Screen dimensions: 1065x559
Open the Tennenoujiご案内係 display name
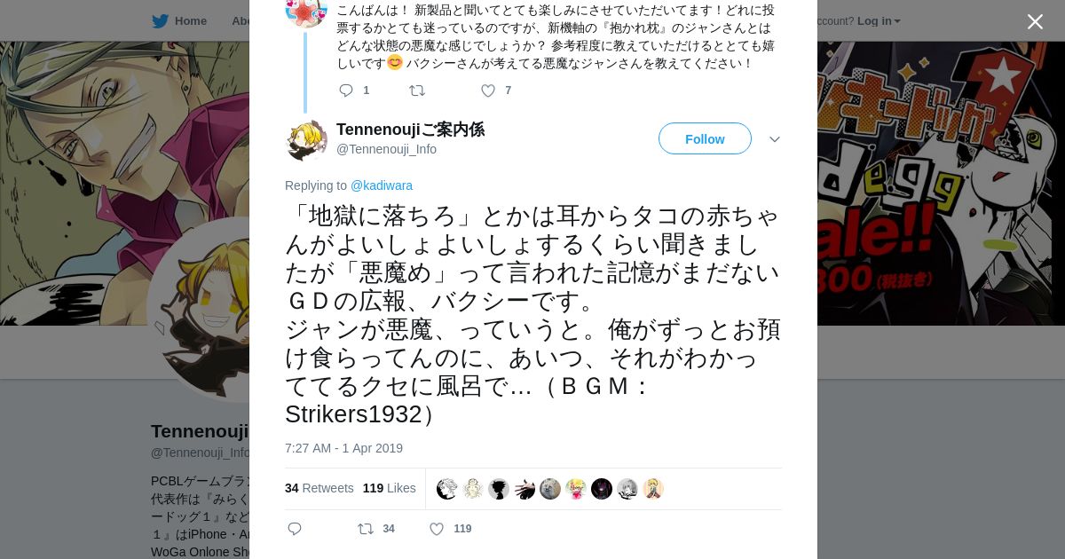tap(410, 130)
